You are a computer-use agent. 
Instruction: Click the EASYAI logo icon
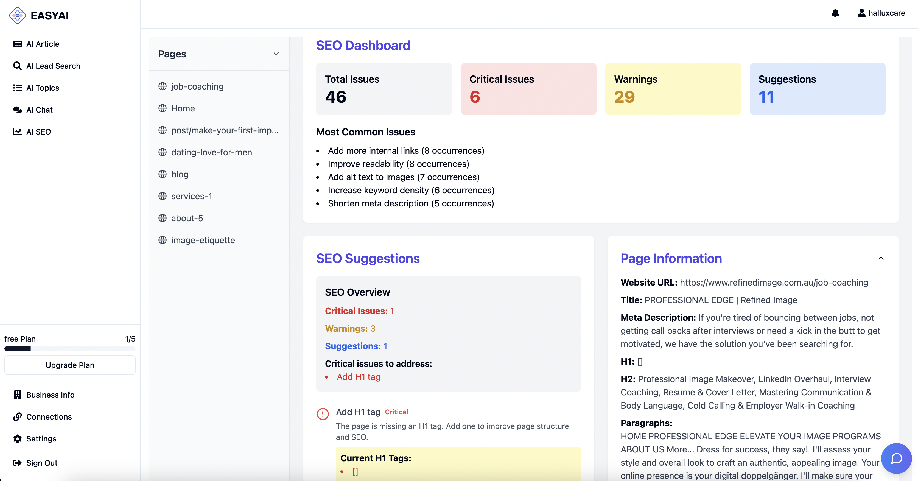pos(17,15)
